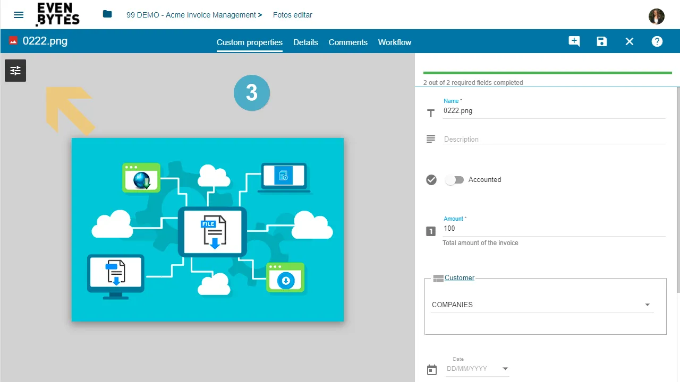680x382 pixels.
Task: Go to 99 DEMO - Acme Invoice Management
Action: tap(191, 15)
